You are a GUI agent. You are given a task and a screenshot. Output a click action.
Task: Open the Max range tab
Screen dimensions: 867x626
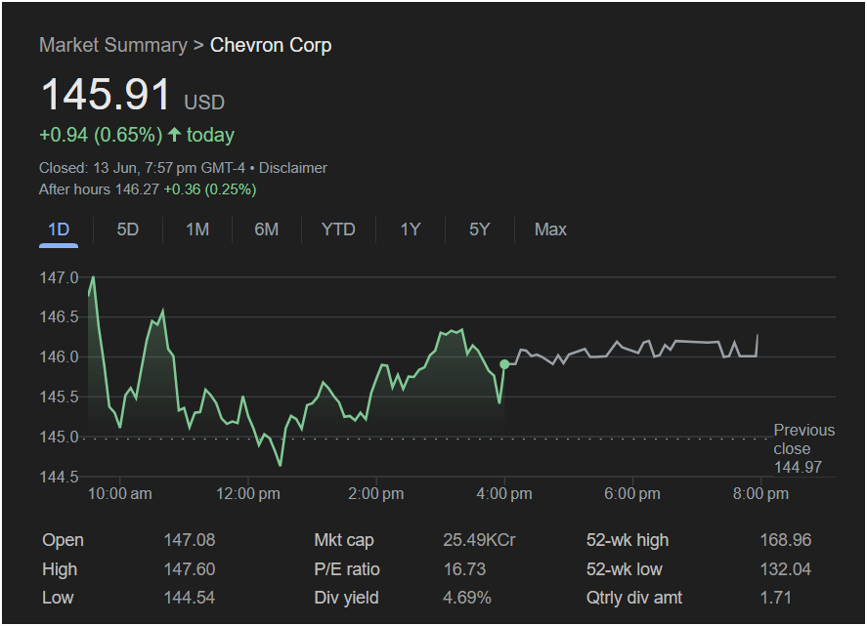click(x=550, y=230)
